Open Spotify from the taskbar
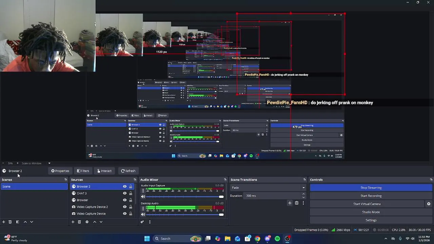Screen dimensions: 434x244 pos(277,239)
